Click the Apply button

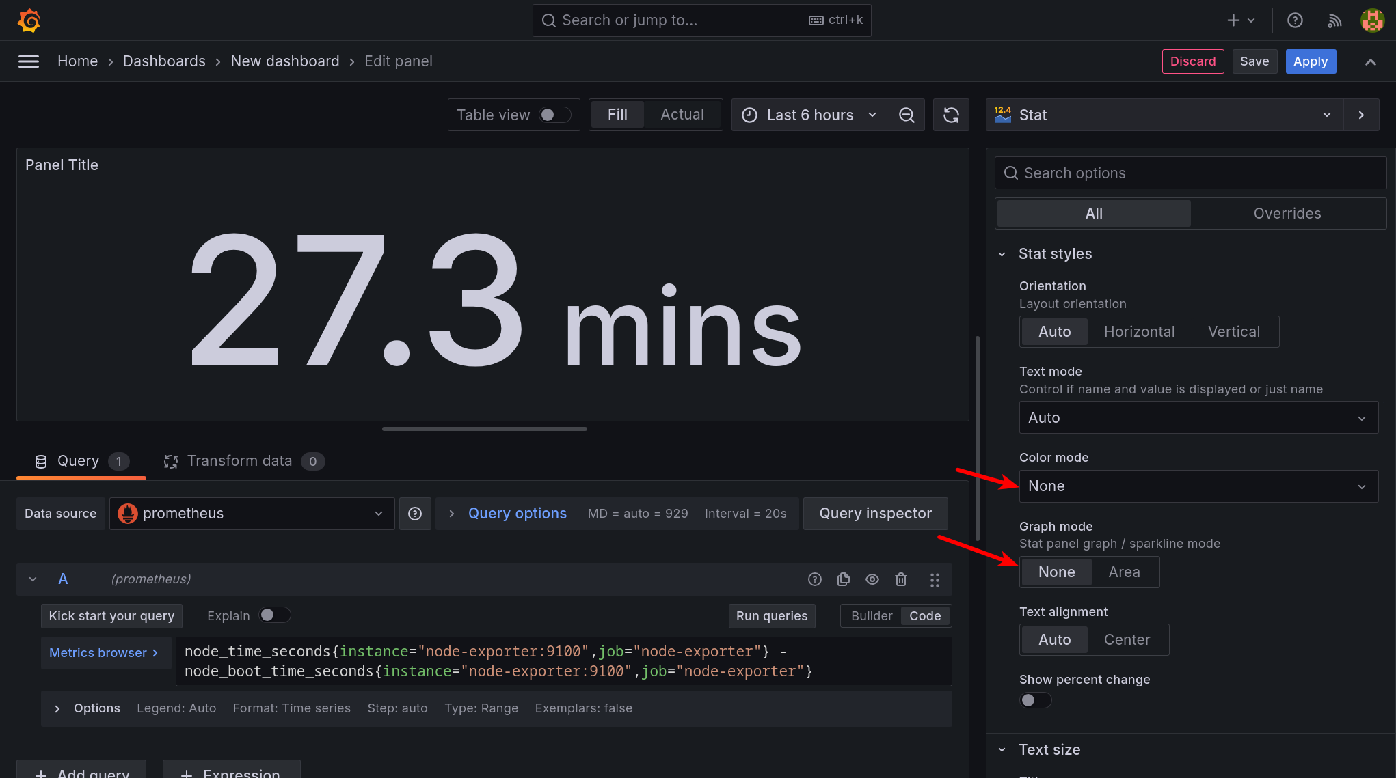(1311, 61)
